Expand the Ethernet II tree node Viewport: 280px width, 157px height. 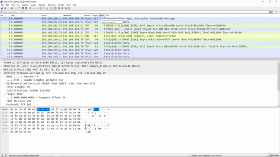pyautogui.click(x=2, y=66)
